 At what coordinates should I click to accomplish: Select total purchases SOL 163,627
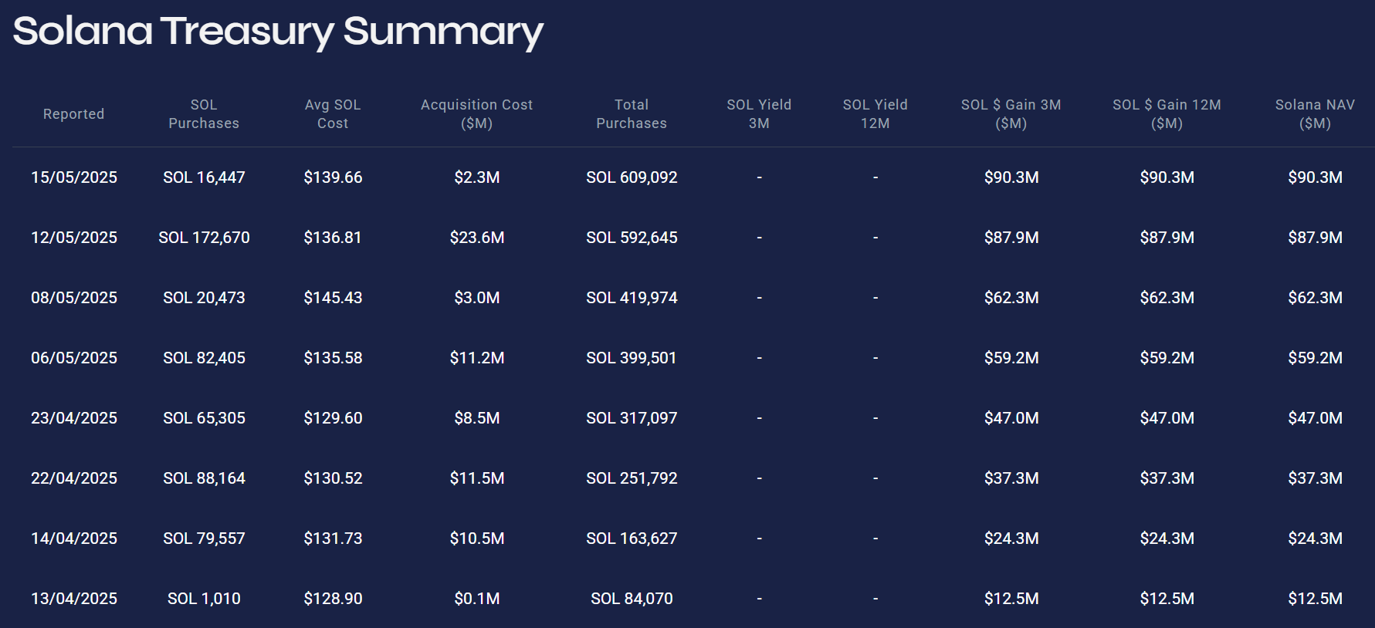(632, 539)
